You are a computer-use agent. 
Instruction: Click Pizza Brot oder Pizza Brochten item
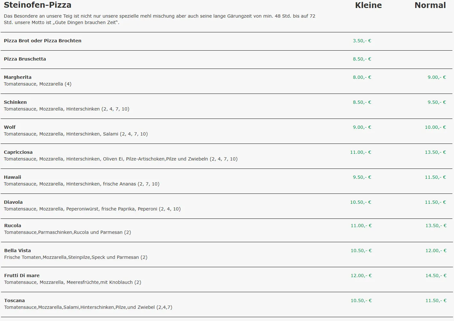[43, 41]
